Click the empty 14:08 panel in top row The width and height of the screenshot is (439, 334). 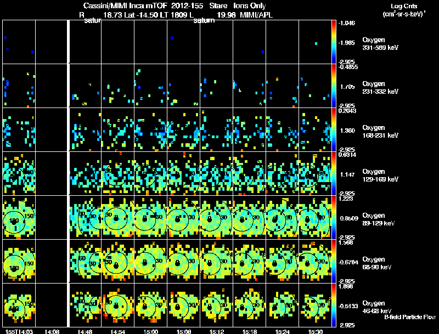coord(52,42)
